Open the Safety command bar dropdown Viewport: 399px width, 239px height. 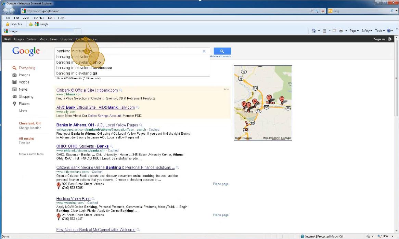[367, 31]
